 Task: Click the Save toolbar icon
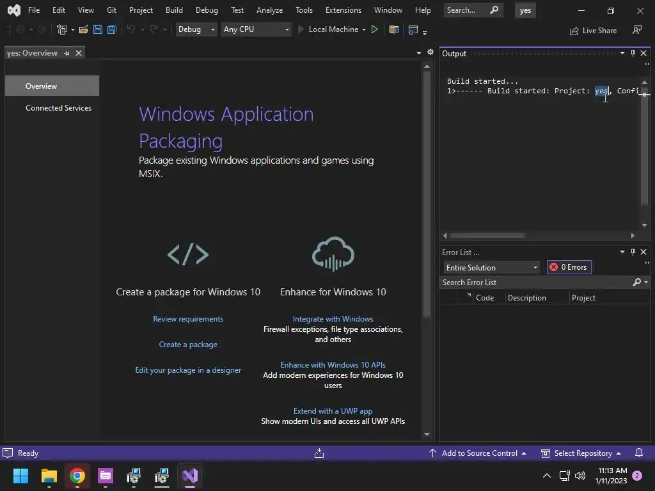point(98,29)
